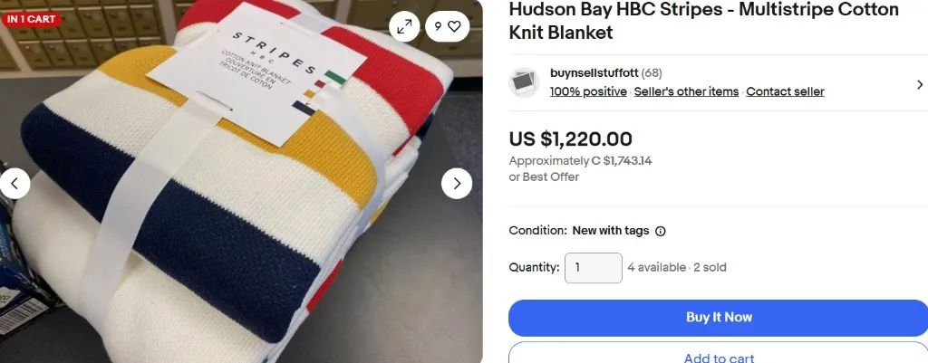Click the or Best Offer text
This screenshot has width=928, height=363.
click(x=544, y=177)
